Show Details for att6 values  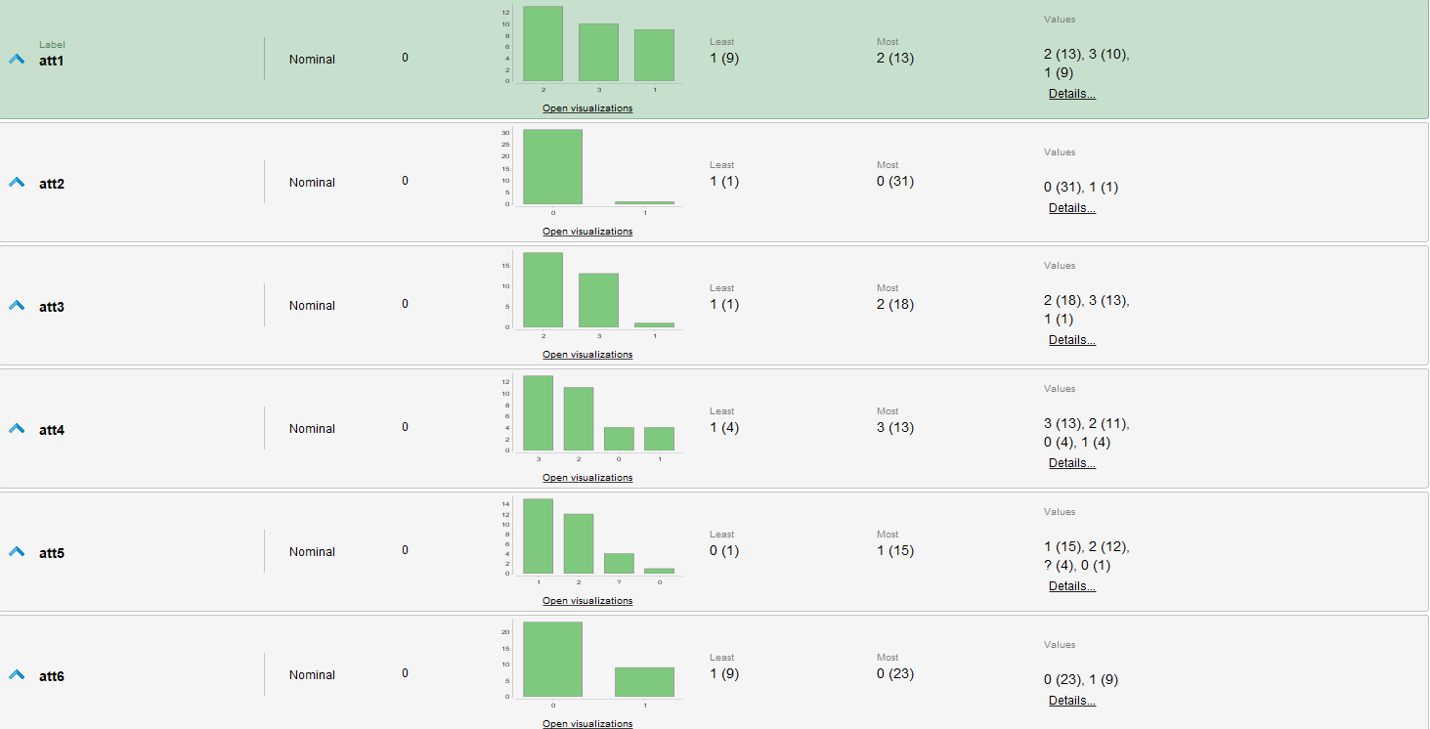pos(1072,701)
